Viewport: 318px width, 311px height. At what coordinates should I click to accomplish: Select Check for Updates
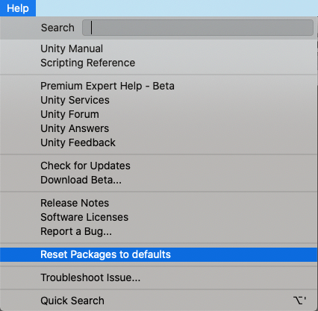point(159,166)
